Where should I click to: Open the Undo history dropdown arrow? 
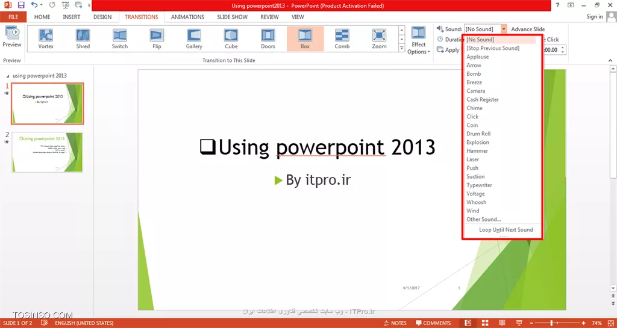point(42,5)
